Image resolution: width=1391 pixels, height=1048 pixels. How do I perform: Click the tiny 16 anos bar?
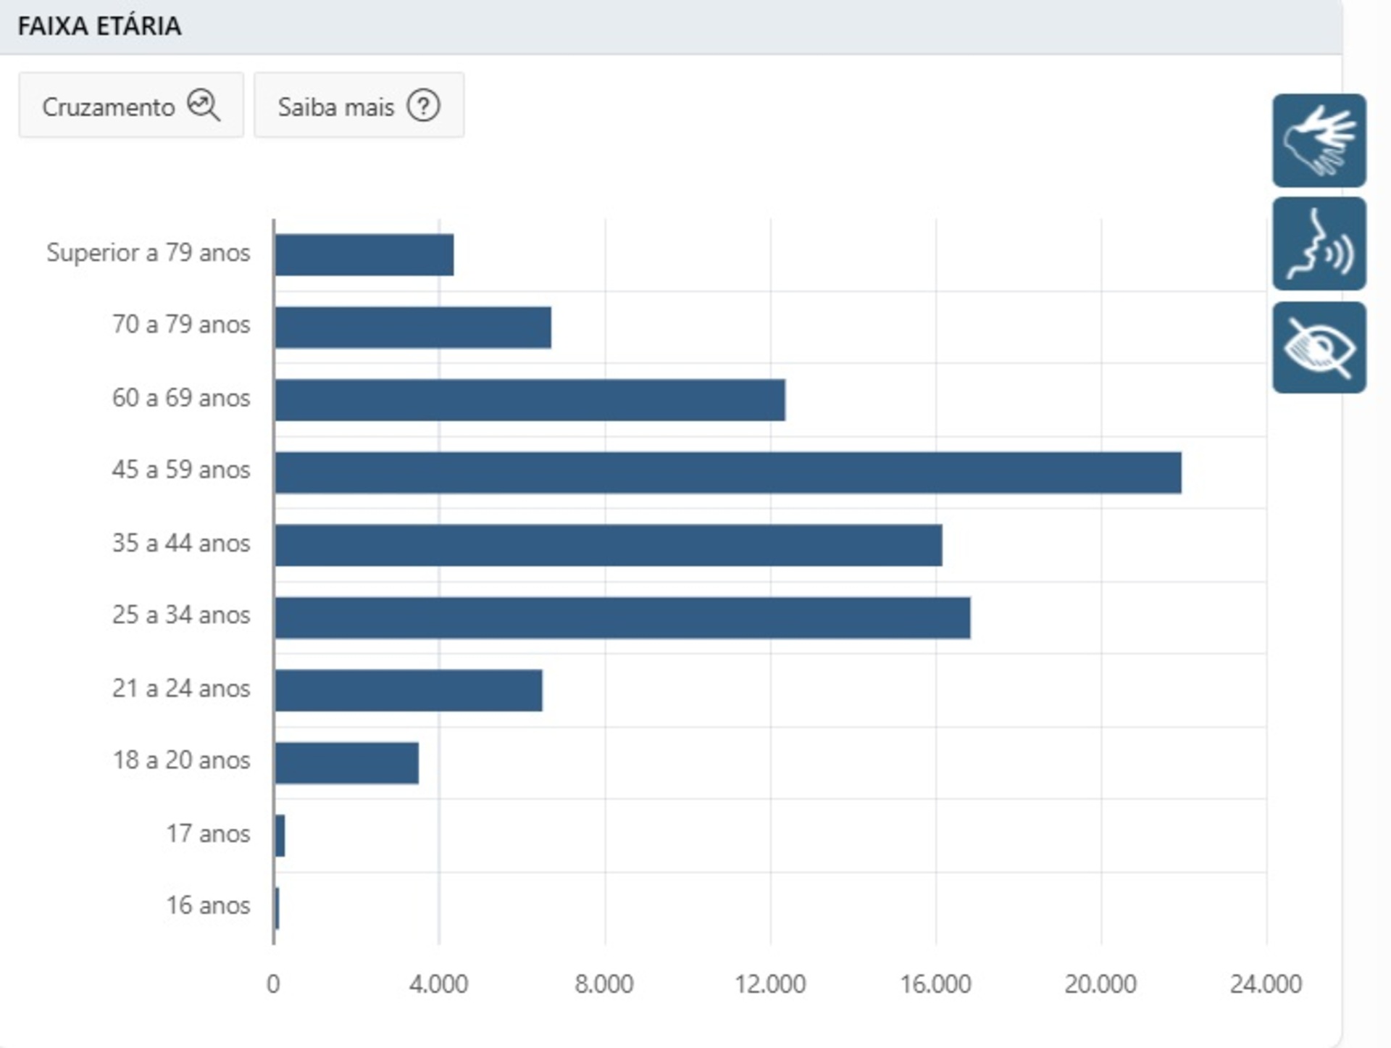tap(277, 908)
